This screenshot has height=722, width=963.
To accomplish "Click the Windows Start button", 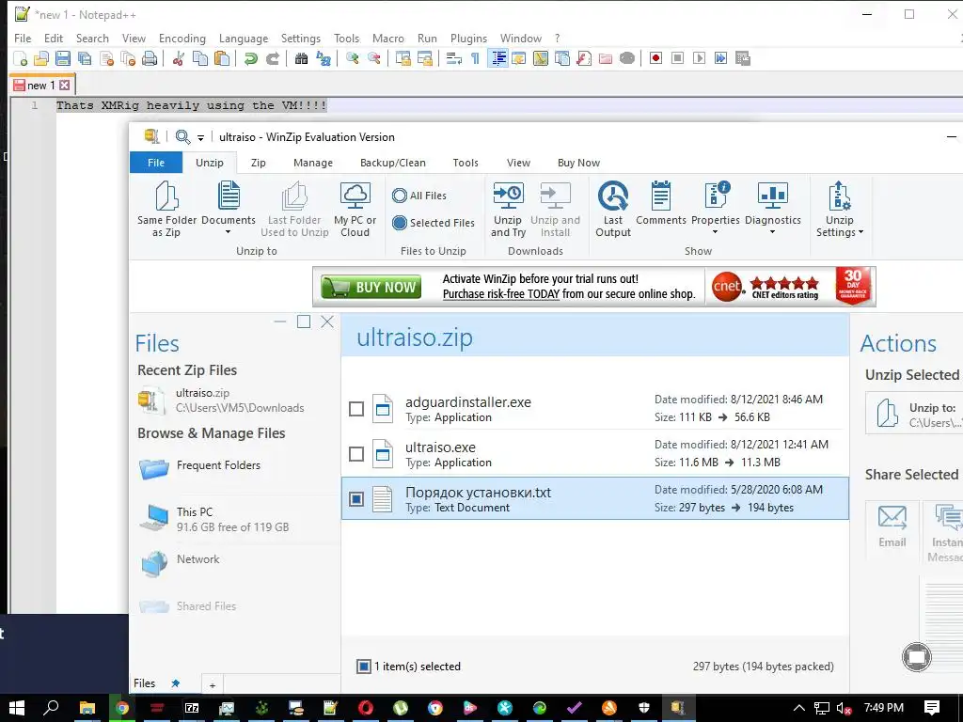I will click(17, 708).
